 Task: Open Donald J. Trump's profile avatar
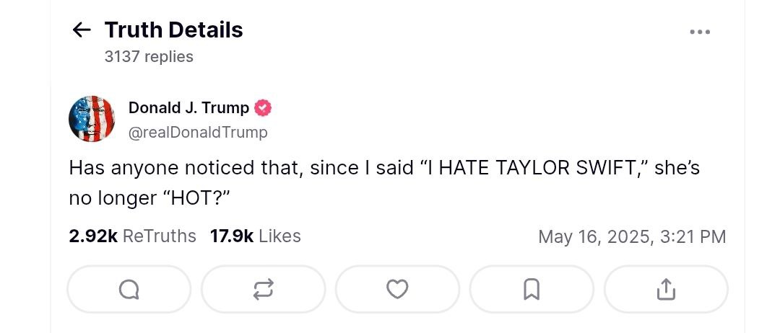tap(92, 119)
